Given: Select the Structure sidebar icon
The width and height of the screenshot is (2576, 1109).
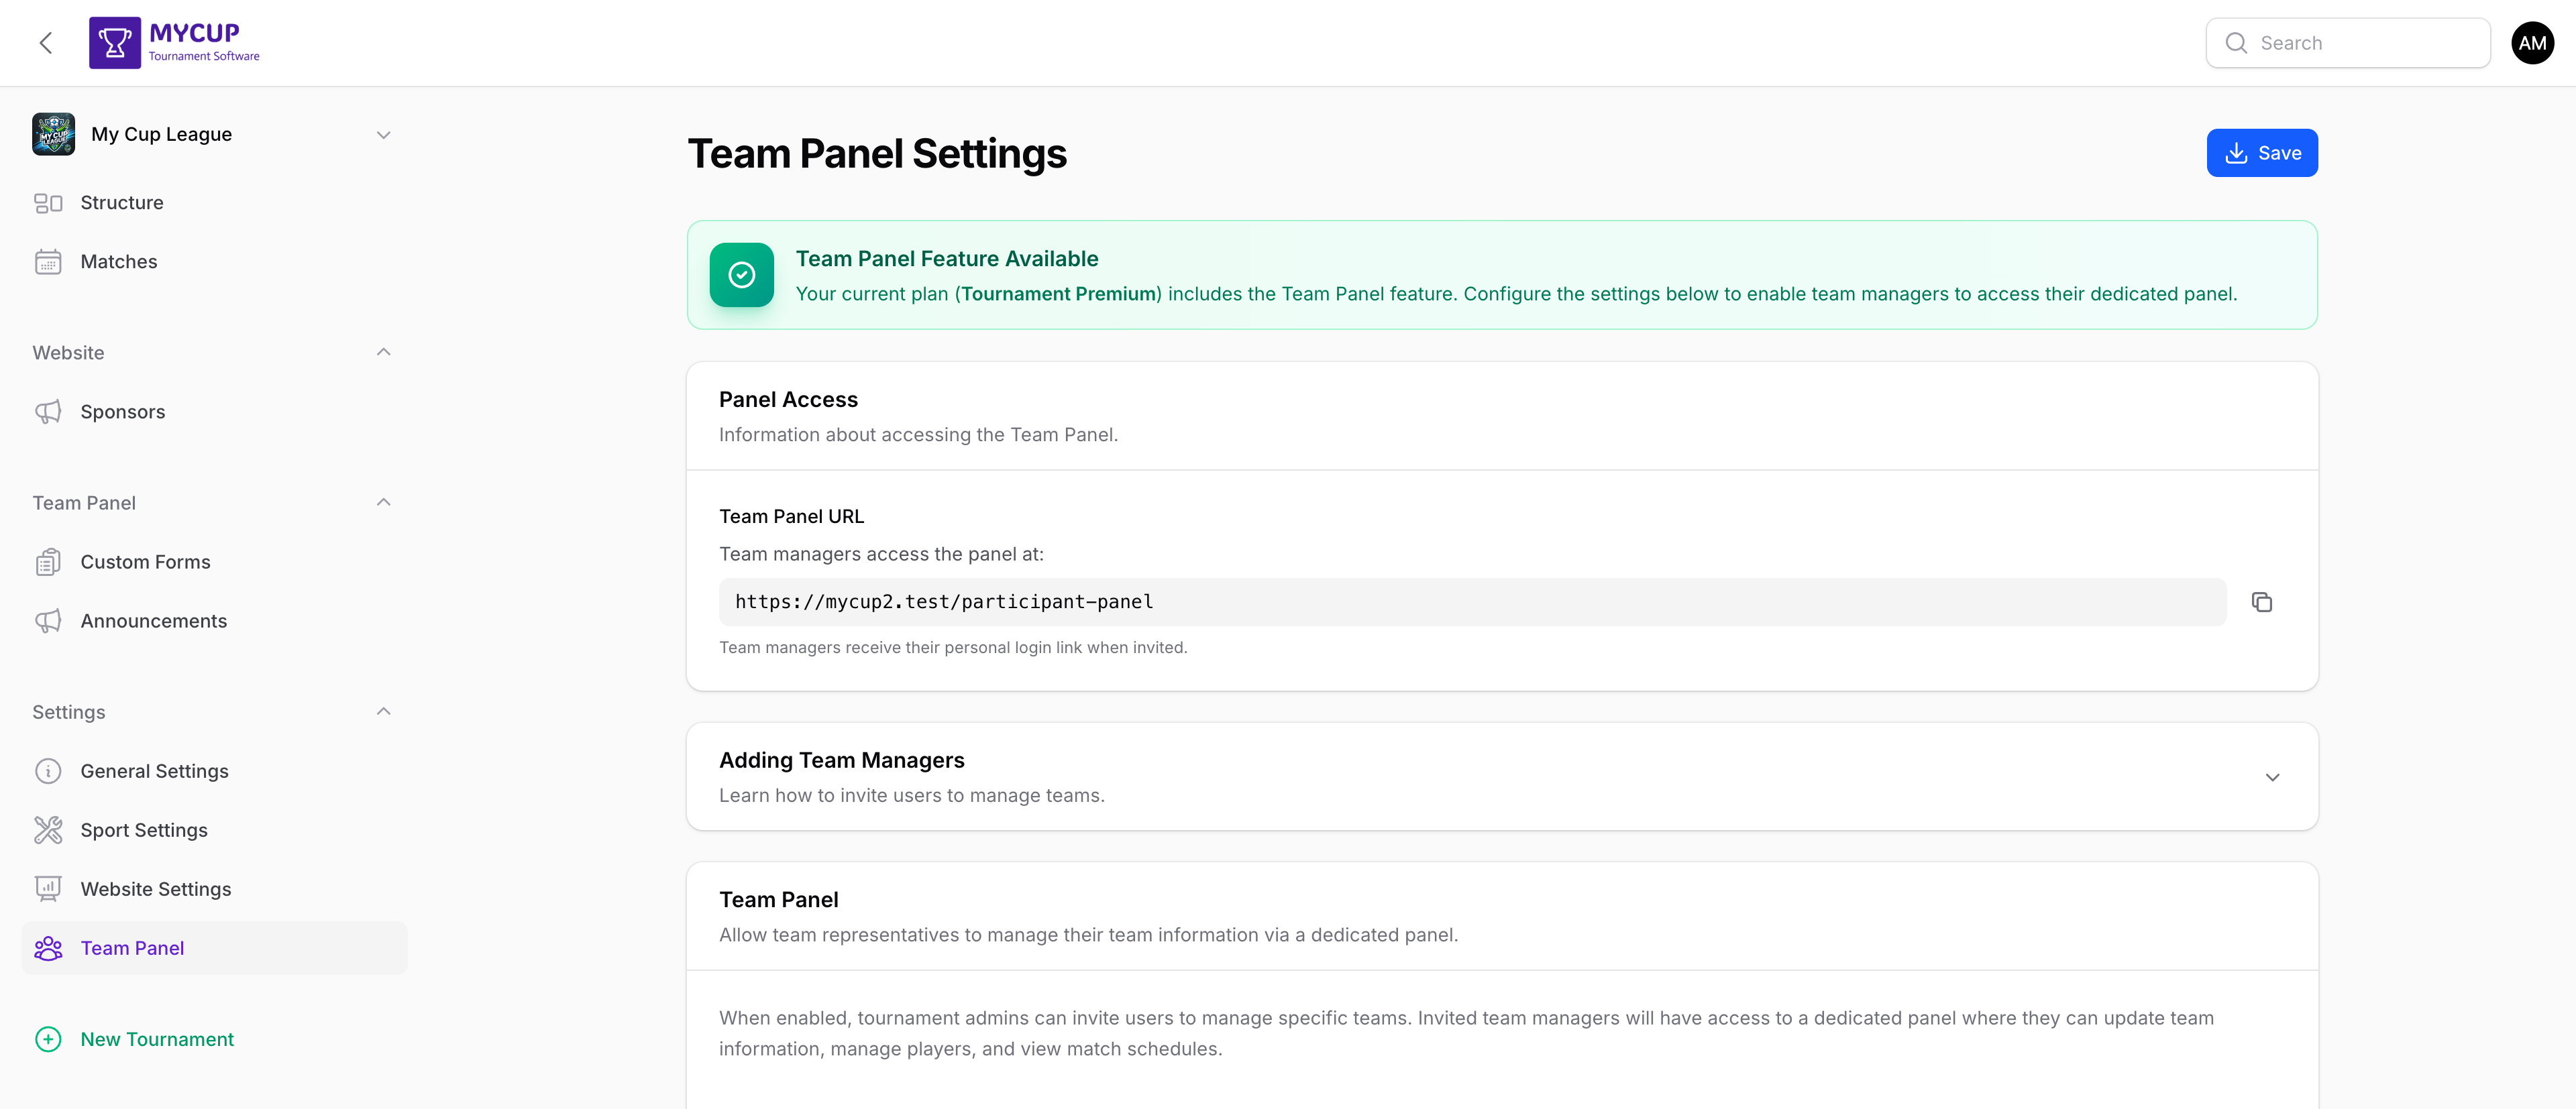Looking at the screenshot, I should coord(48,202).
